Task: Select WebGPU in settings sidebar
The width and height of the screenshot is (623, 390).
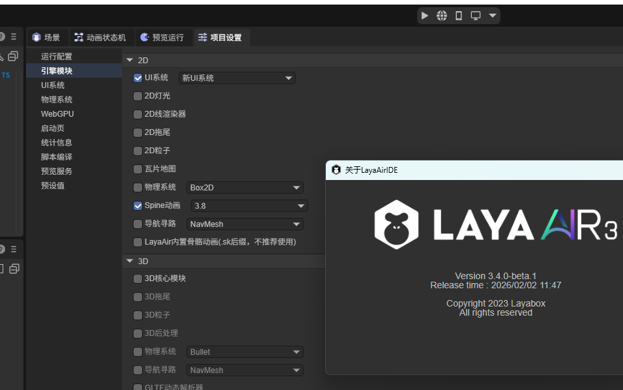Action: 57,114
